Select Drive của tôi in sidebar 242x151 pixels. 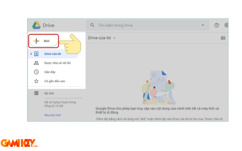(x=53, y=54)
